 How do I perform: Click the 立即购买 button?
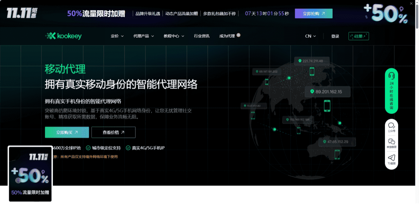point(67,132)
